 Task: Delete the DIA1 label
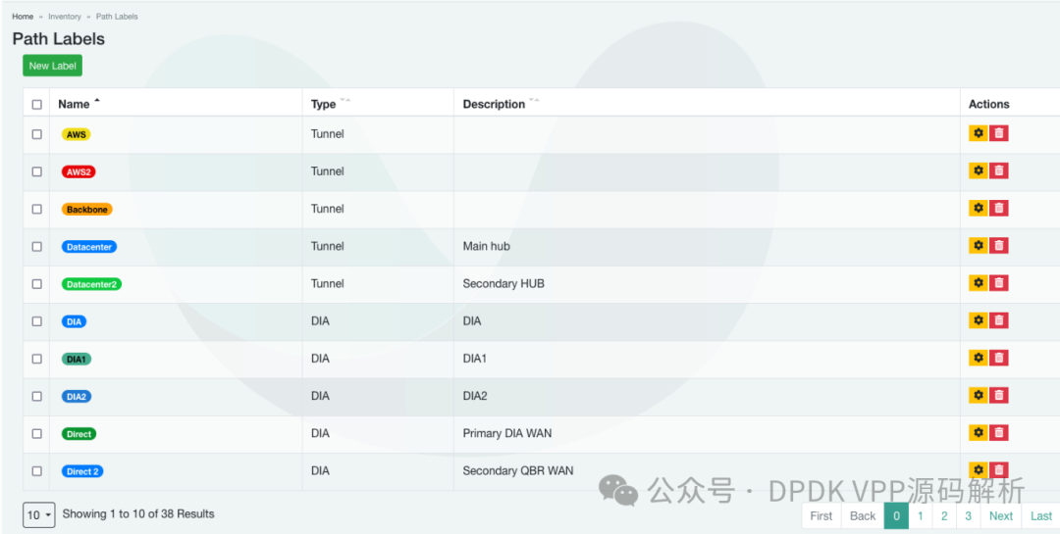pos(998,358)
